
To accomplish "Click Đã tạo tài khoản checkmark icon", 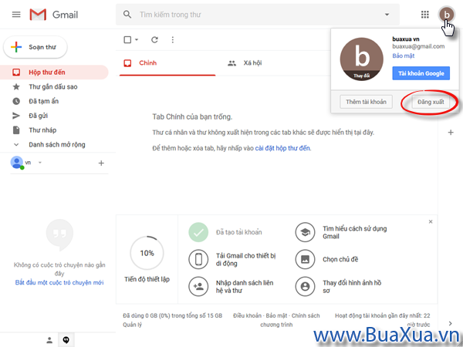I will pos(198,232).
